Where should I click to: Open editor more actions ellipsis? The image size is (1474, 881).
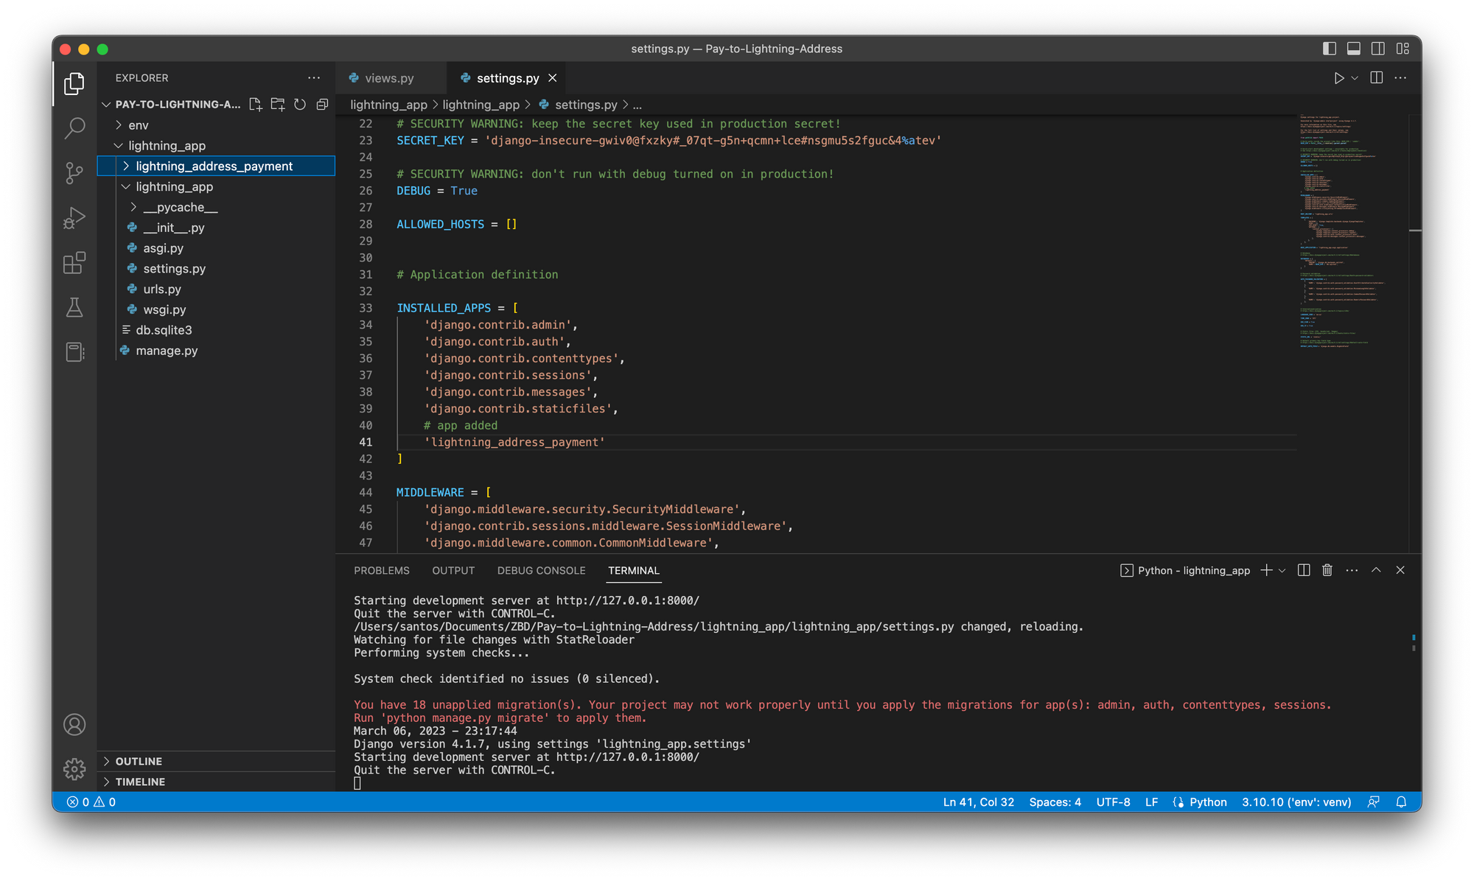(x=1400, y=78)
